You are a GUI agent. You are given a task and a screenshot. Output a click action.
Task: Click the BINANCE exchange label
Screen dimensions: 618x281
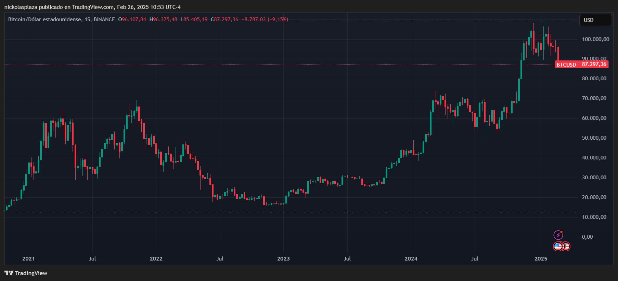[104, 19]
